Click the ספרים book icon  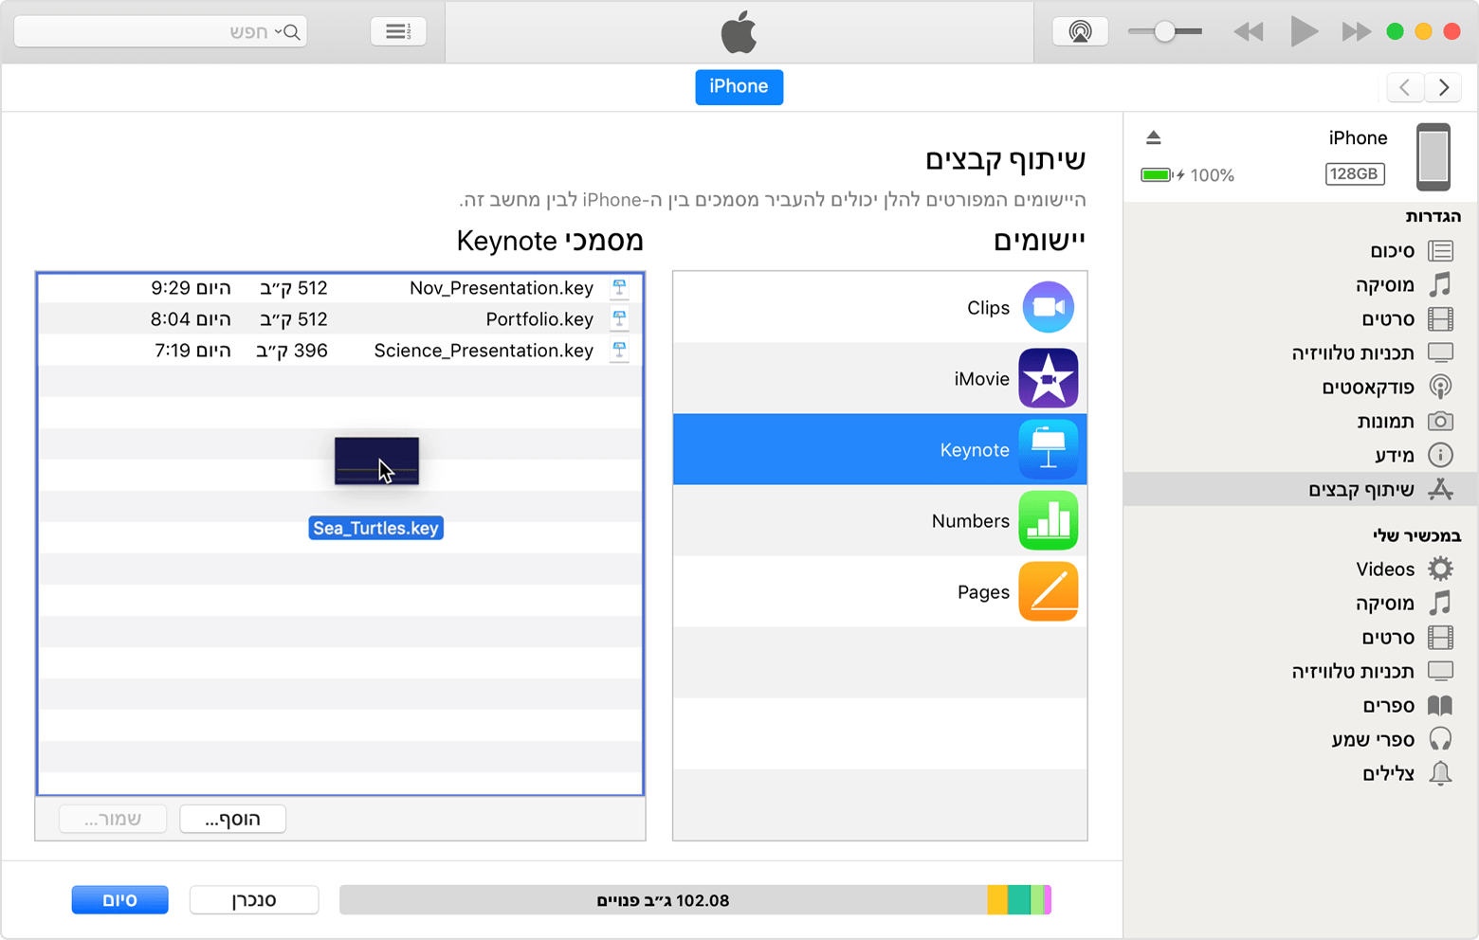1440,705
